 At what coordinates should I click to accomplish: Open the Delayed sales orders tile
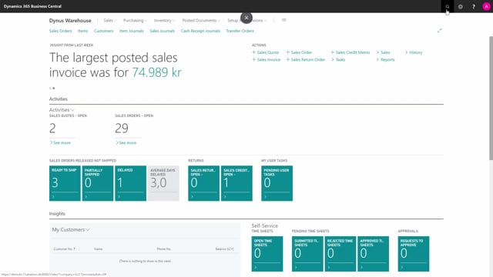[130, 183]
